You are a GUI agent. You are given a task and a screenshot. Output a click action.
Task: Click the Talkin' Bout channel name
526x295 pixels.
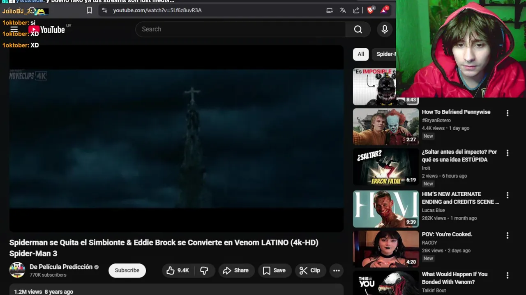click(434, 290)
